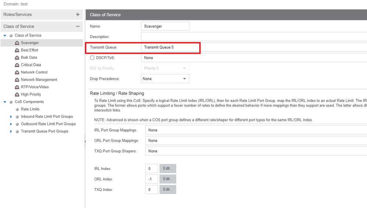Expand Inbound Rate Limit Port Groups
This screenshot has width=367, height=208.
click(11, 116)
